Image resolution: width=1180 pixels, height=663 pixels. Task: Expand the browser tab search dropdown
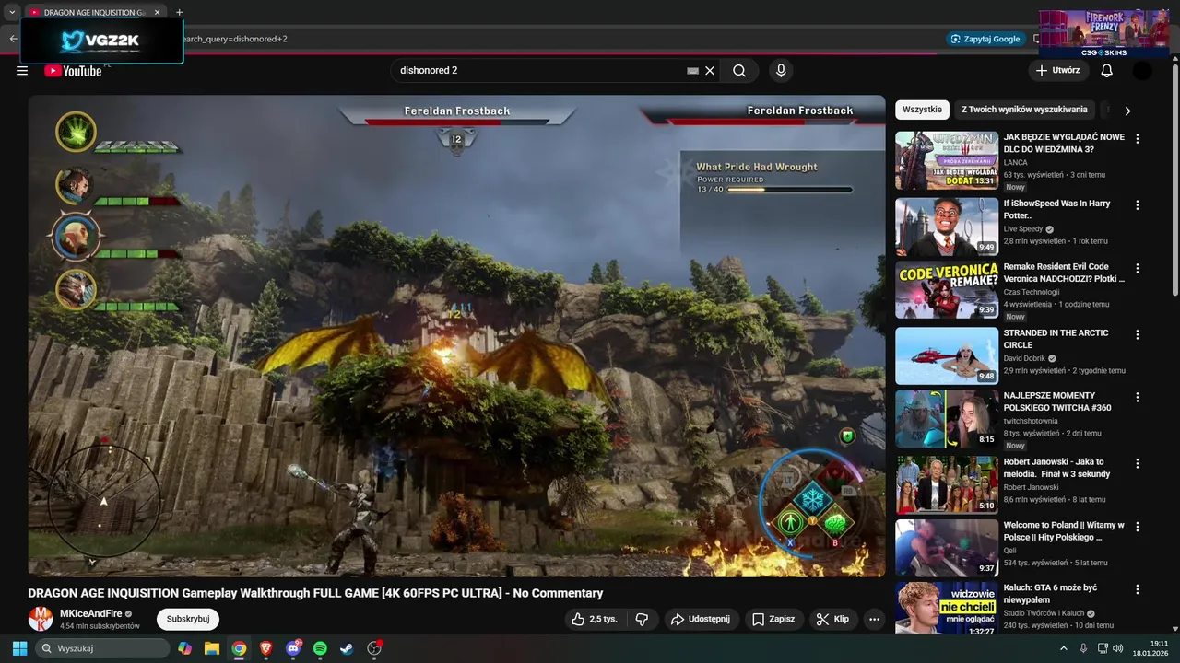pyautogui.click(x=12, y=13)
